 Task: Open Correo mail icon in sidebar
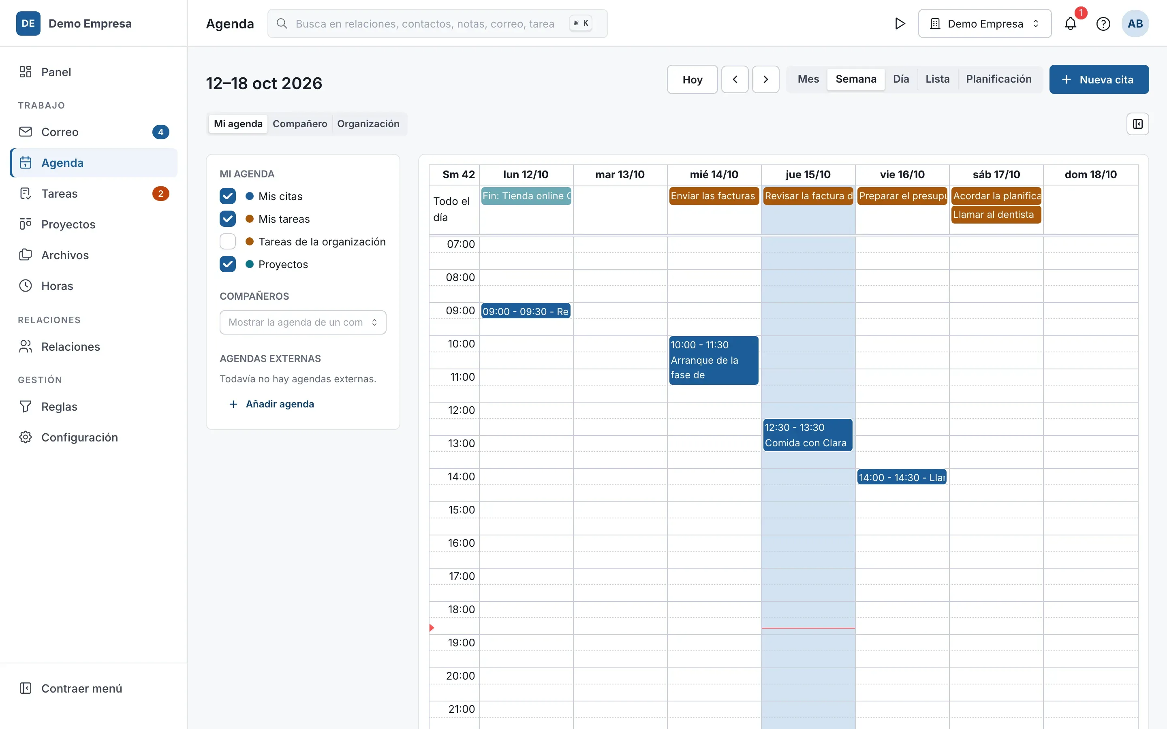tap(25, 132)
